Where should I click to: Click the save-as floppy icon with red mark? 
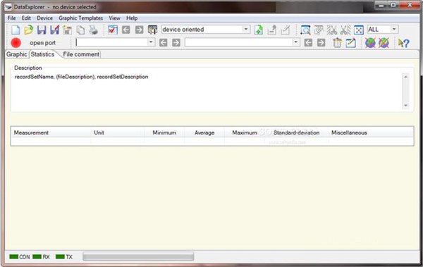tap(54, 30)
